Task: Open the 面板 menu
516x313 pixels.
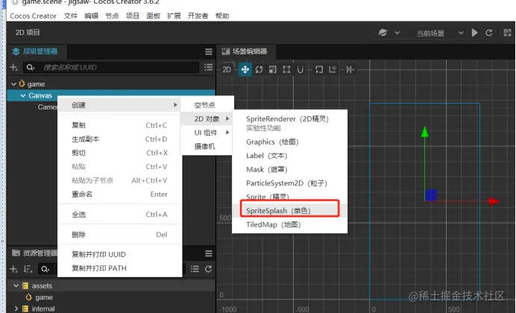Action: click(153, 16)
